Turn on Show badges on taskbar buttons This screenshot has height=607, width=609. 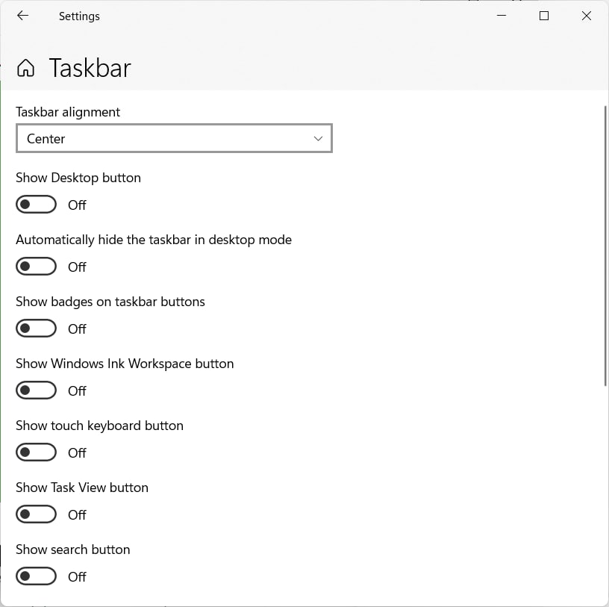click(x=36, y=329)
